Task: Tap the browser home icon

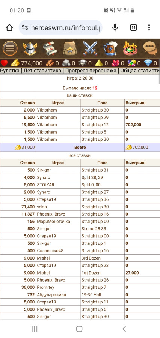Action: (x=9, y=27)
